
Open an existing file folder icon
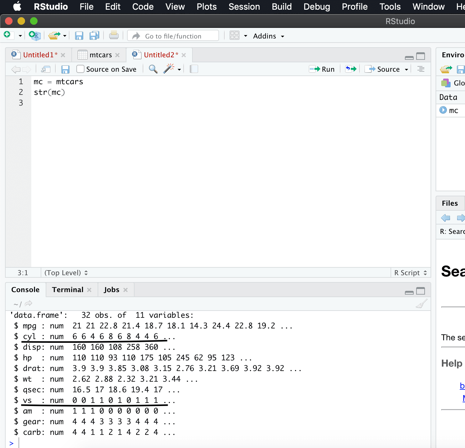coord(54,36)
